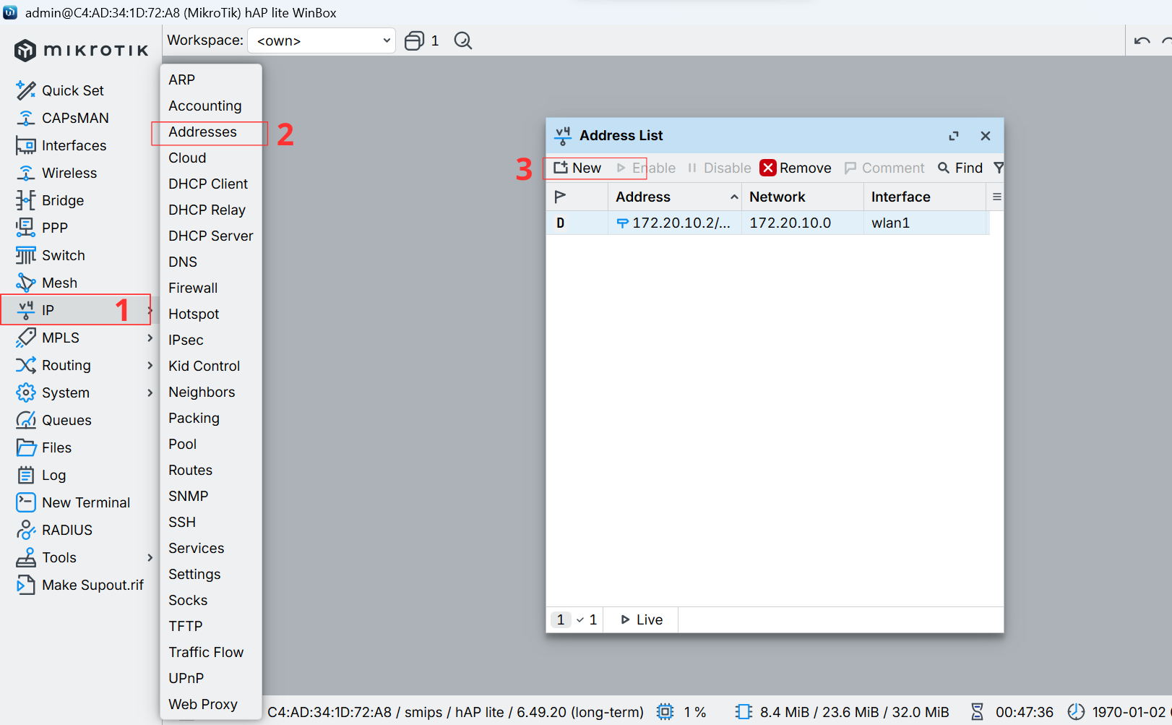Click Enable in Address List toolbar
This screenshot has height=725, width=1172.
pyautogui.click(x=646, y=168)
